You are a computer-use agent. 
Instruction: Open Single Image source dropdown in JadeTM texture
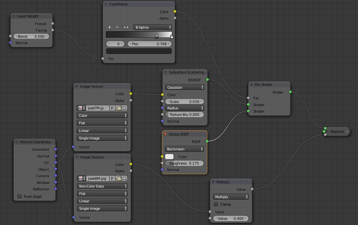102,138
